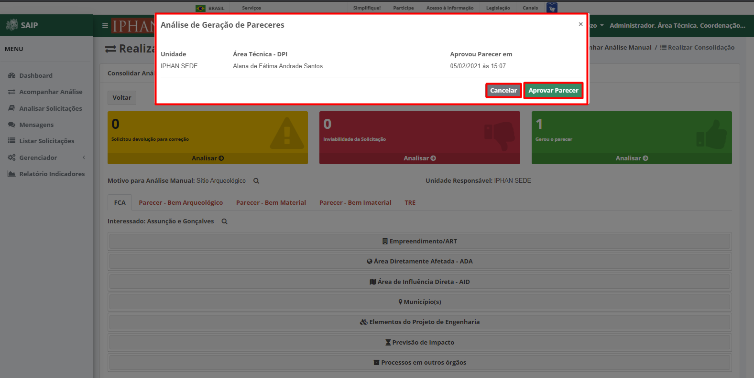Expand Área Diretamente Afetada - ADA section
This screenshot has height=378, width=754.
tap(420, 261)
